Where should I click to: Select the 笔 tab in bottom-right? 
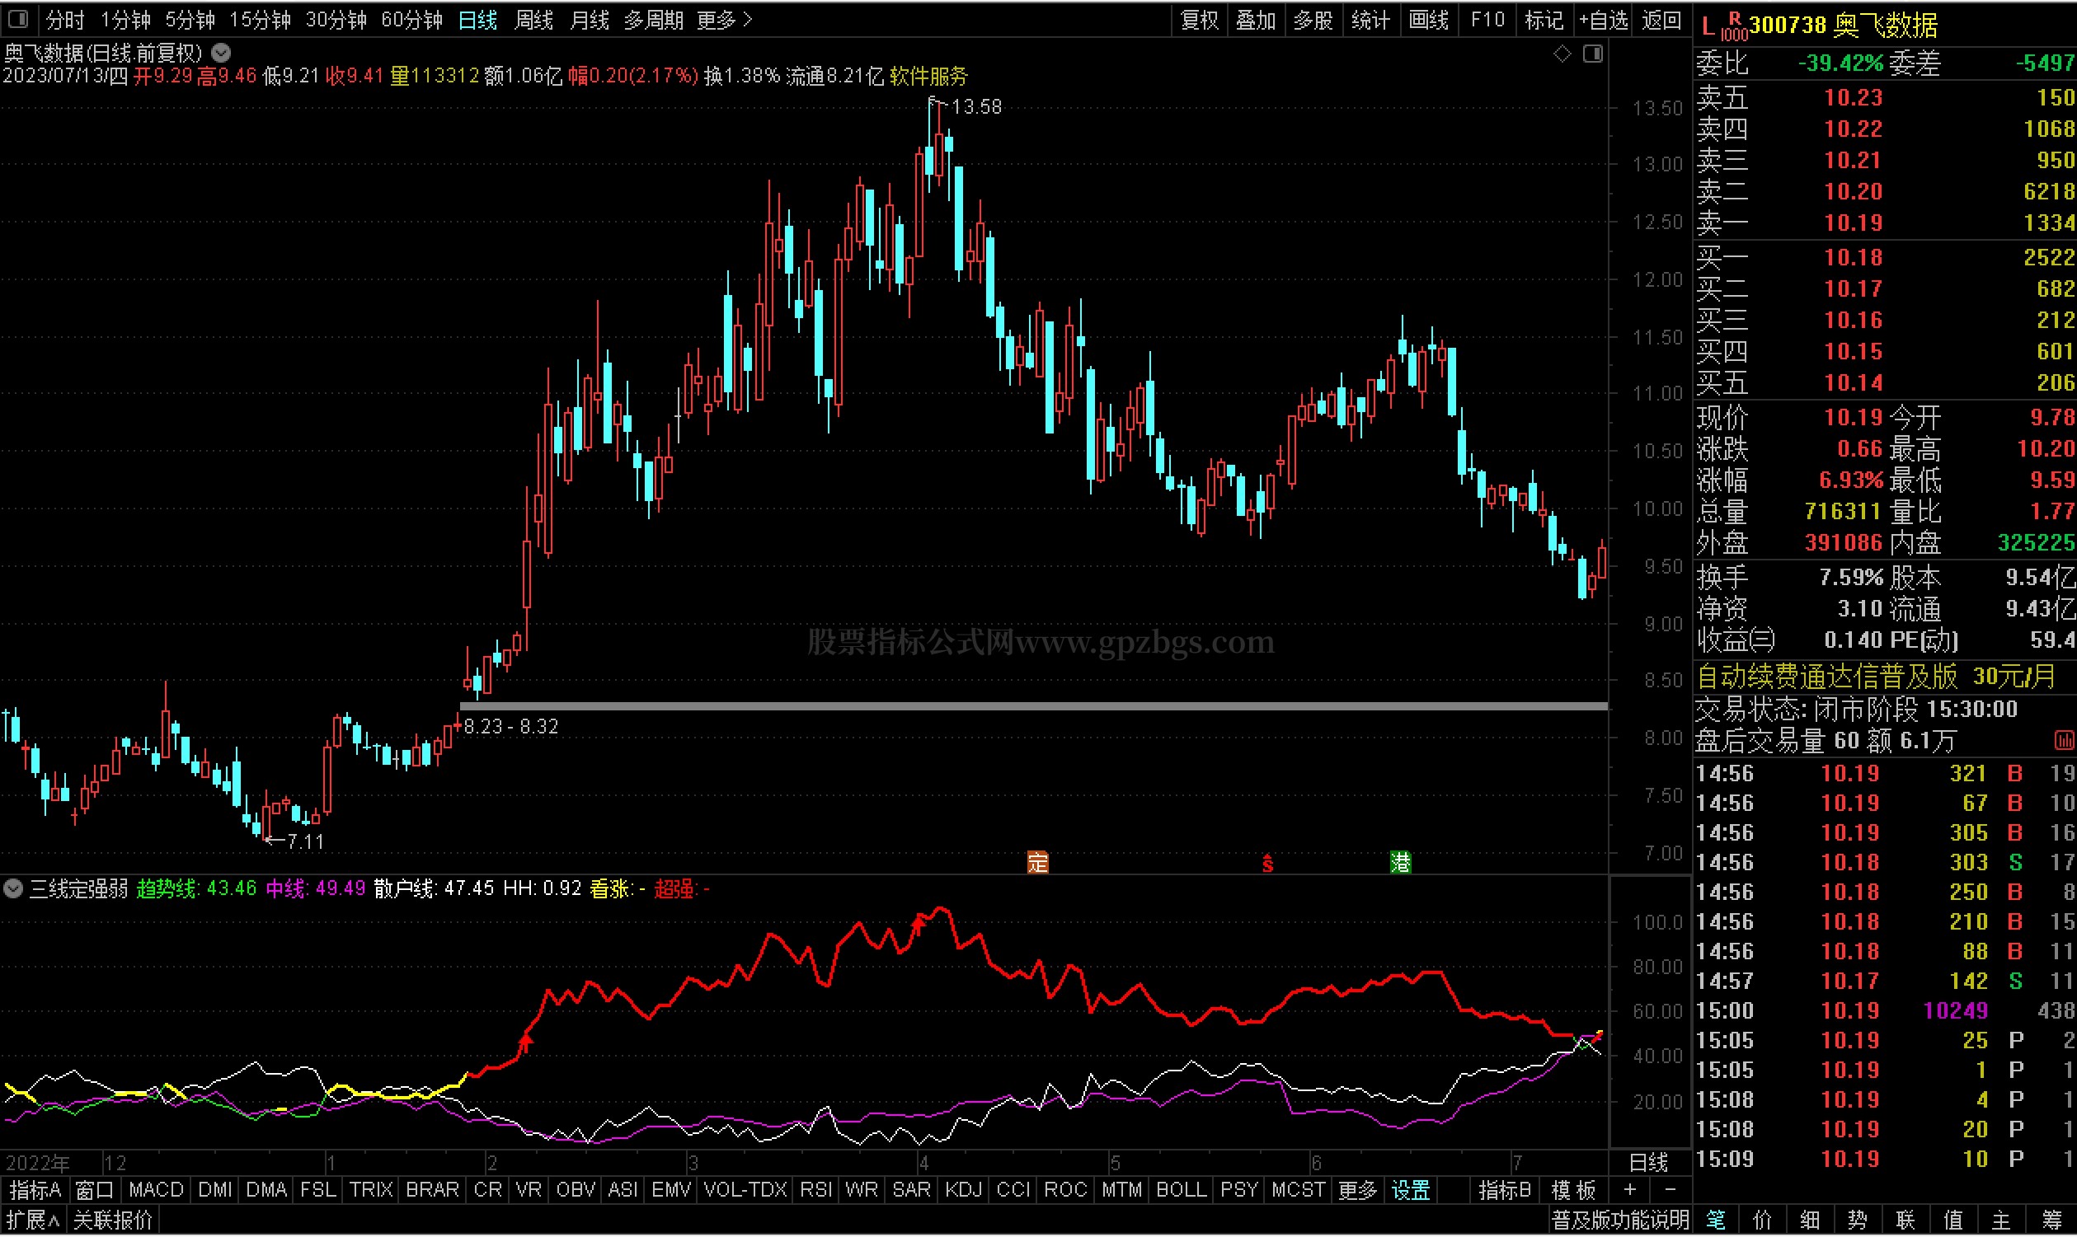[1715, 1221]
